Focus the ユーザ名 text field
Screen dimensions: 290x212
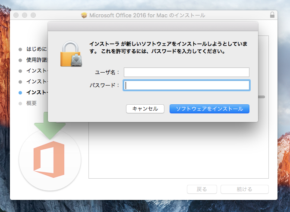coord(186,72)
